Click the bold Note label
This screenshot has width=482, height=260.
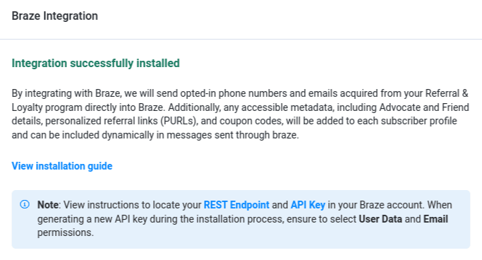pyautogui.click(x=48, y=205)
